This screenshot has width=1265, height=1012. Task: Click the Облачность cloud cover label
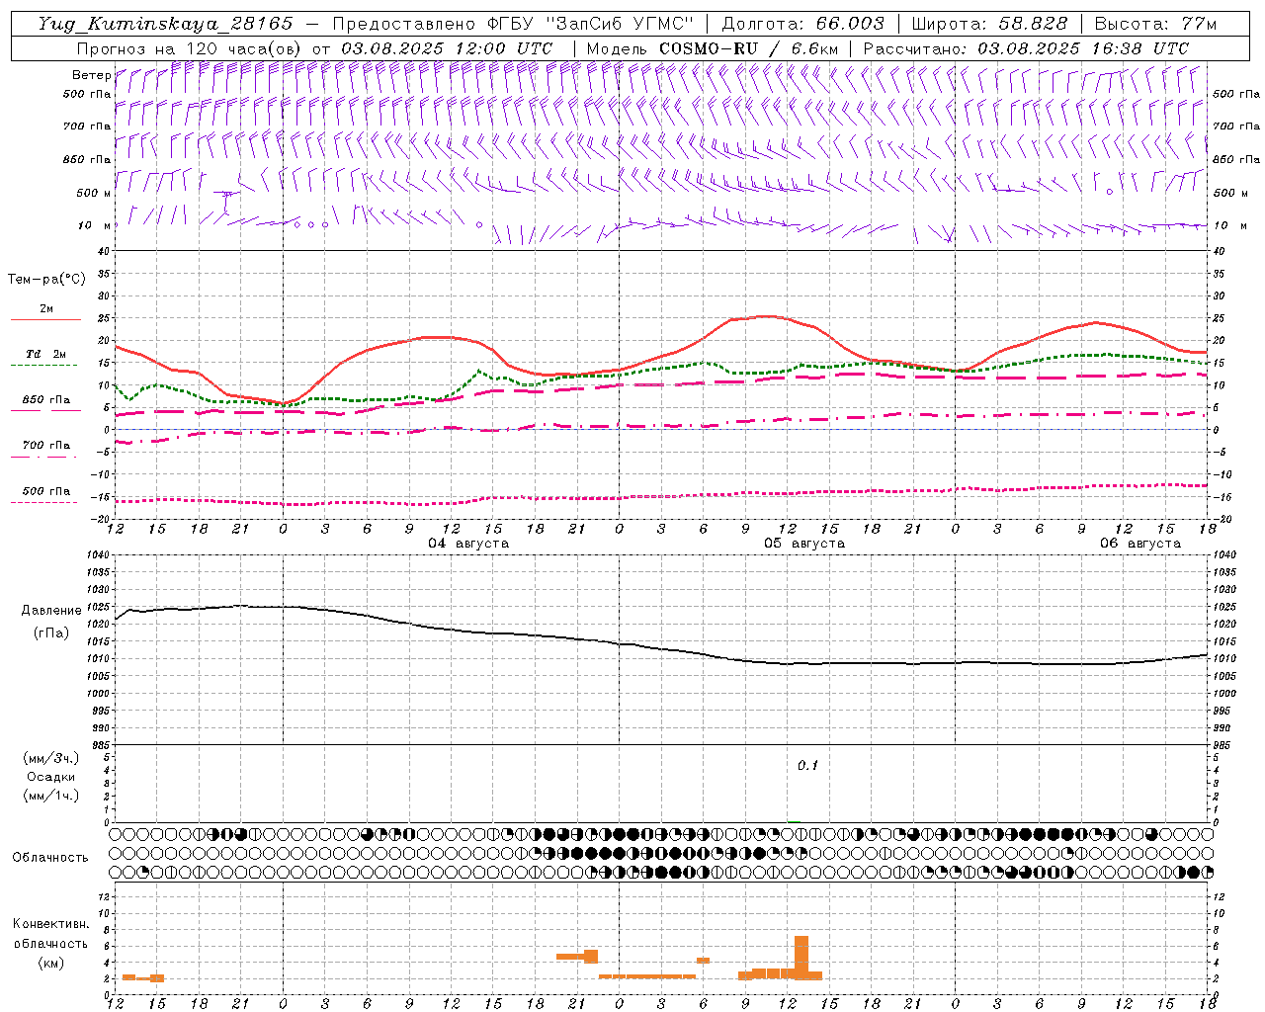(50, 857)
